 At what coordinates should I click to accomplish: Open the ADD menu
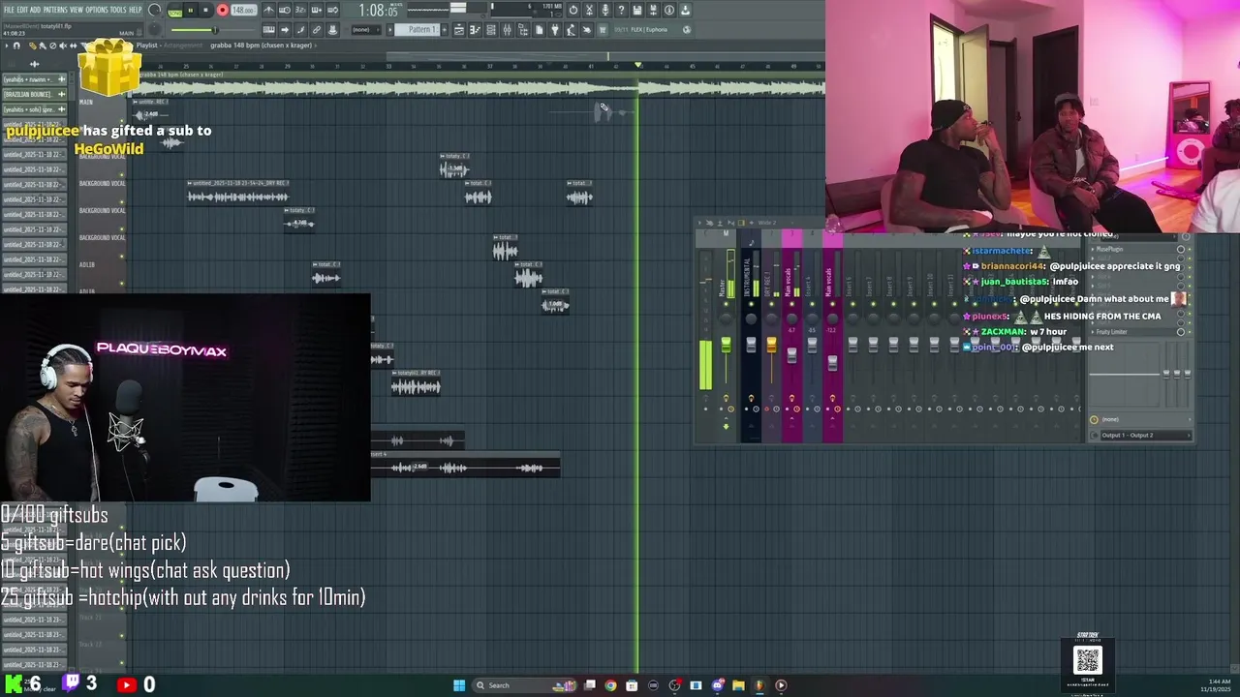coord(35,10)
